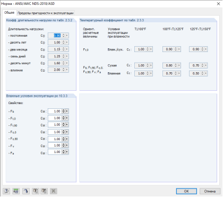Screen dimensions: 223x197
Task: Click the CD field for десять лет
Action: [55, 42]
